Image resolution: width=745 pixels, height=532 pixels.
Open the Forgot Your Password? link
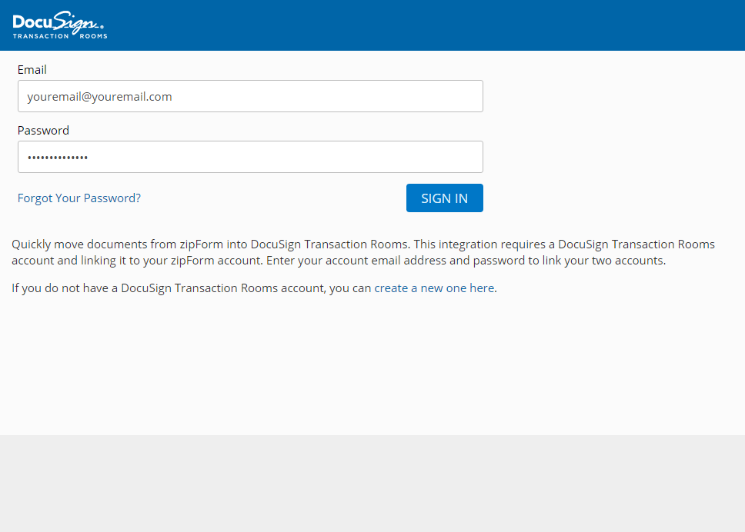coord(79,198)
